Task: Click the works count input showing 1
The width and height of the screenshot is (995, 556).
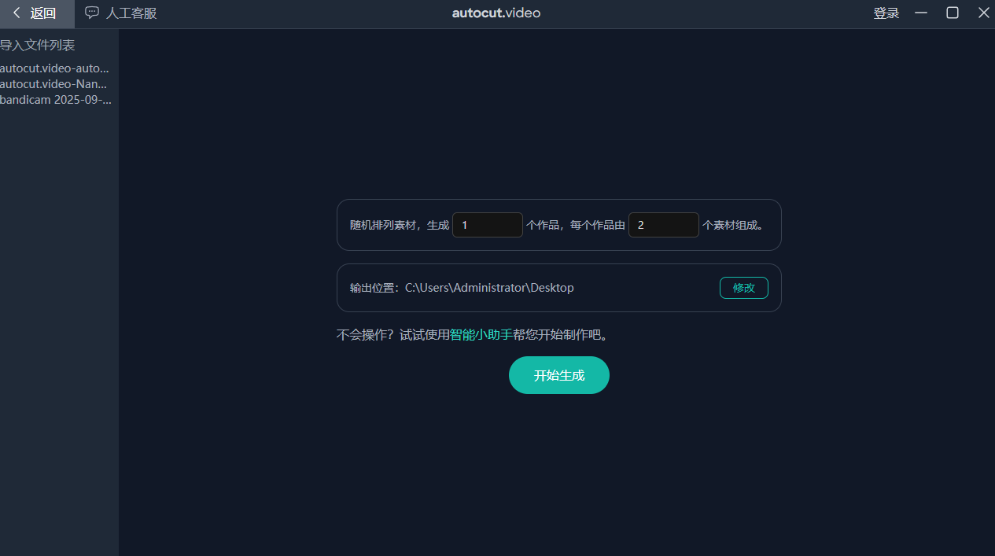Action: [487, 224]
